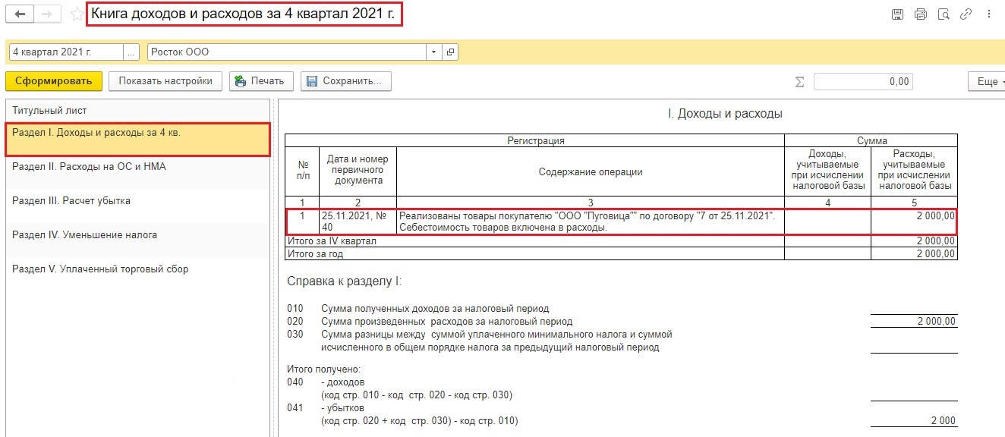1005x437 pixels.
Task: Open the preview icon at top right
Action: [944, 14]
